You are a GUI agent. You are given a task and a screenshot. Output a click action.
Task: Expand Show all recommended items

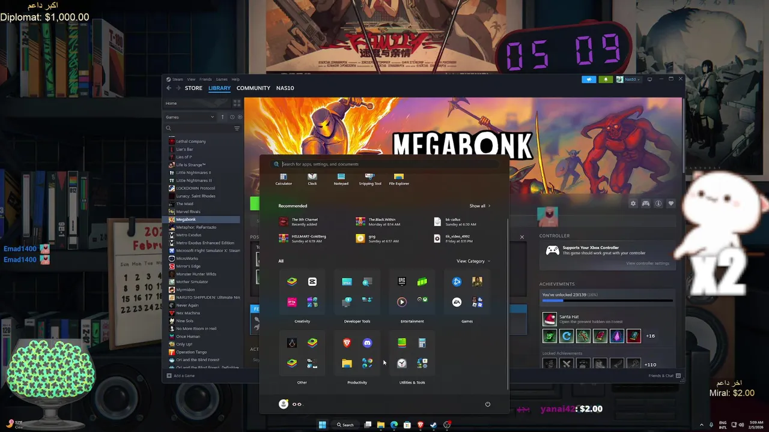click(479, 206)
